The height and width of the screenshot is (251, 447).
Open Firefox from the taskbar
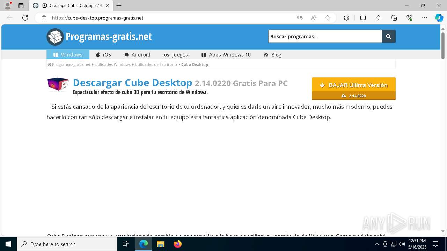click(178, 244)
